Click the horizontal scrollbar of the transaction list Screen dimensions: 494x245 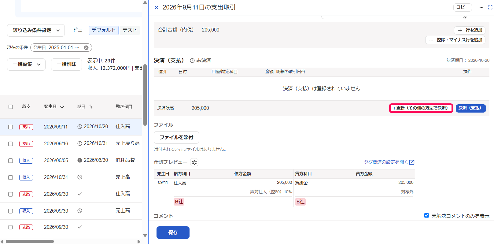[30, 242]
